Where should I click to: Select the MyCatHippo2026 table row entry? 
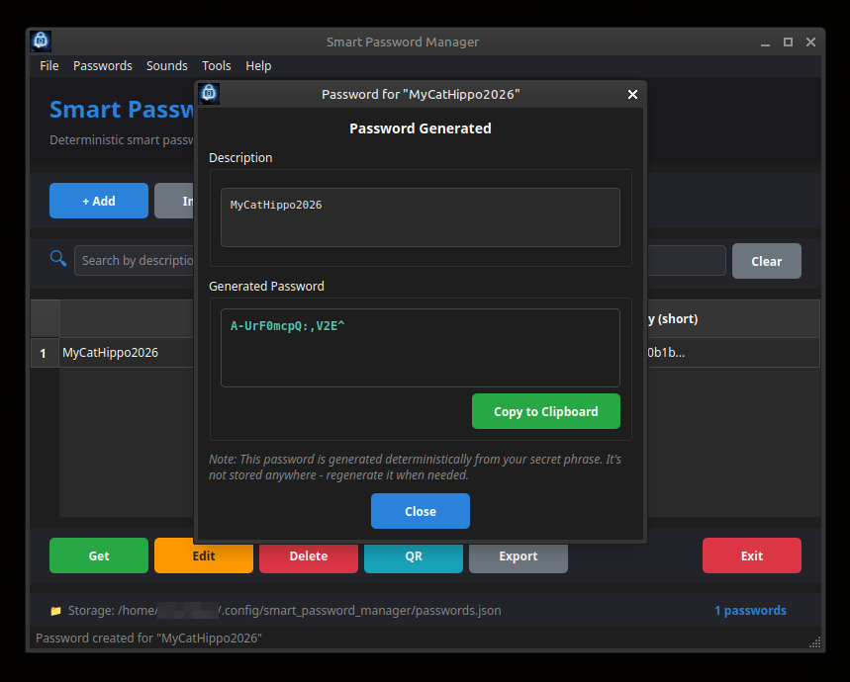pyautogui.click(x=110, y=352)
